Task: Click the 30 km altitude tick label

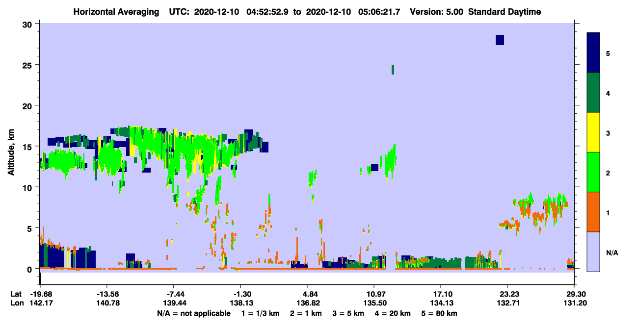Action: tap(28, 24)
